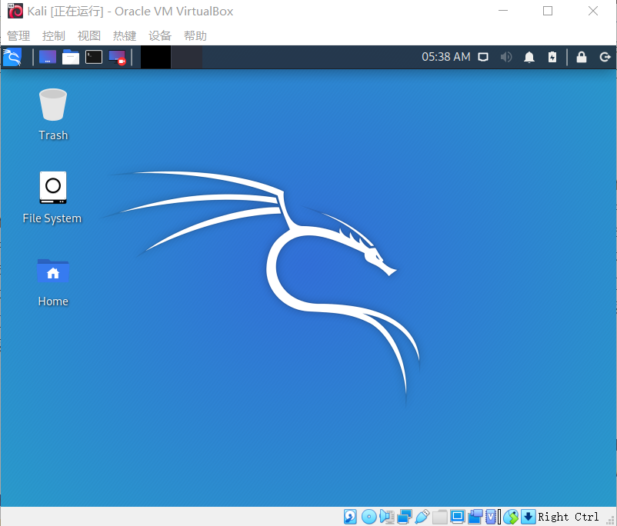Open the 设备 menu in VirtualBox

click(x=159, y=35)
